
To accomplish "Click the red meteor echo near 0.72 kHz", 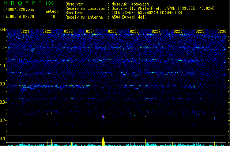I will click(x=103, y=117).
